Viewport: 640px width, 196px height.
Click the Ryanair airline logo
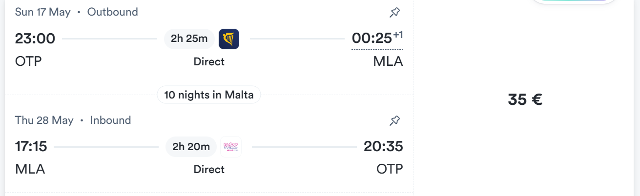pyautogui.click(x=229, y=39)
